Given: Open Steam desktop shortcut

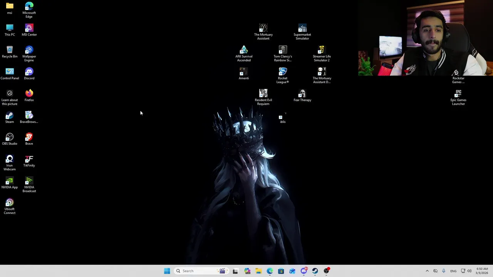Looking at the screenshot, I should (10, 117).
